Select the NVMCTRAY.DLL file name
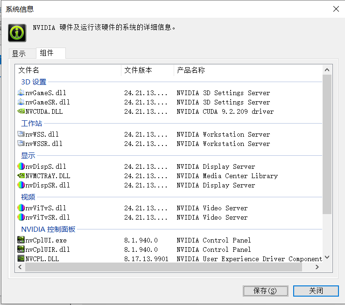 click(x=48, y=176)
